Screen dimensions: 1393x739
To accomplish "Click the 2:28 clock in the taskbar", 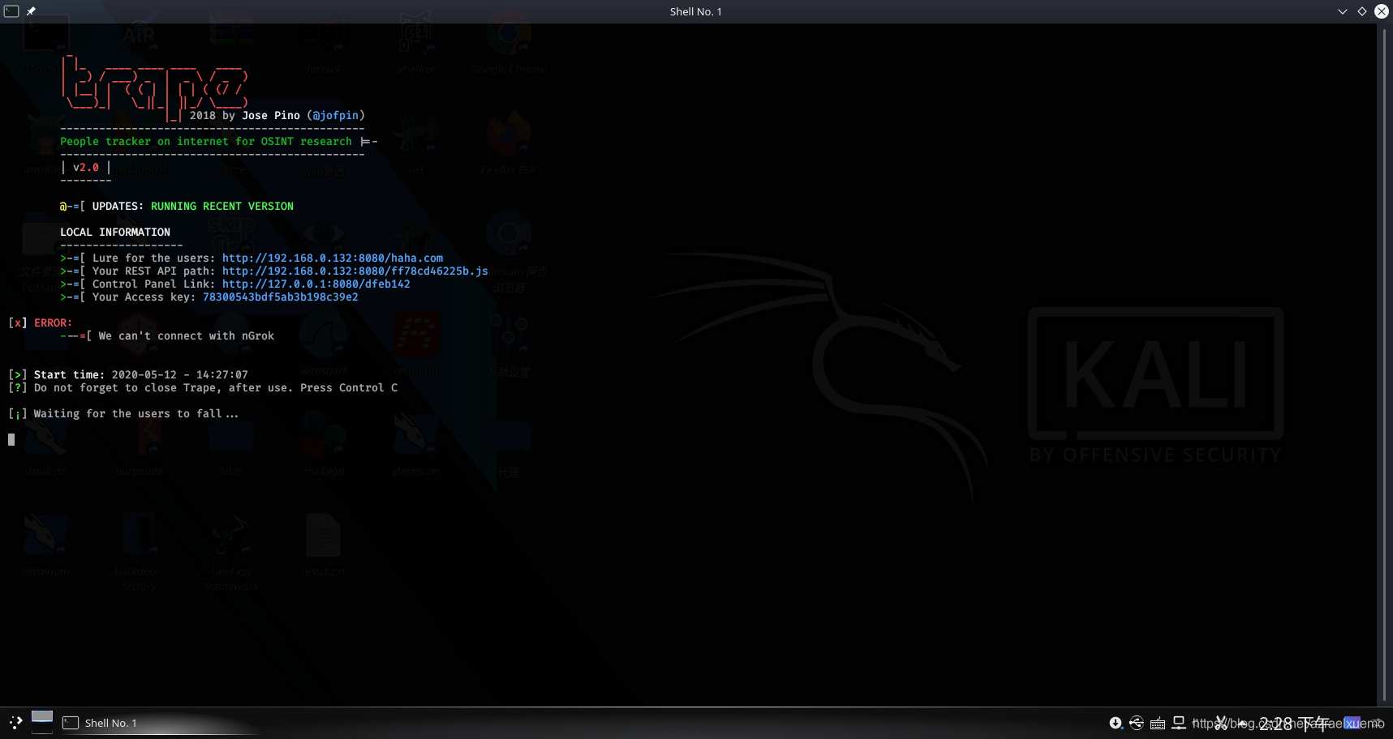I will 1294,724.
